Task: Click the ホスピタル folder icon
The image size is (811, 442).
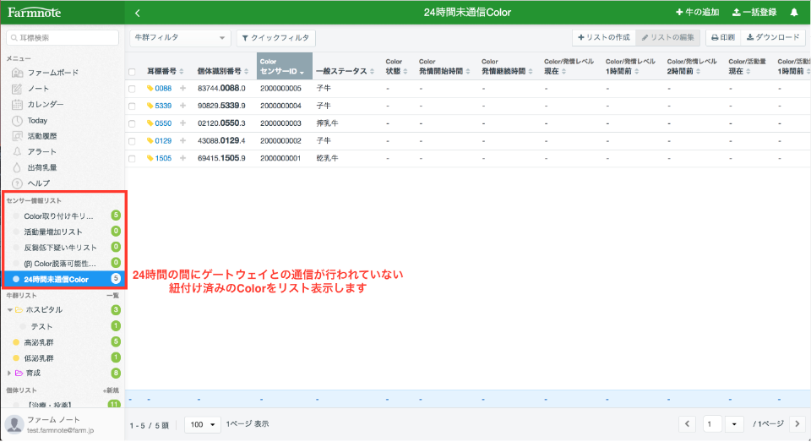Action: (19, 310)
